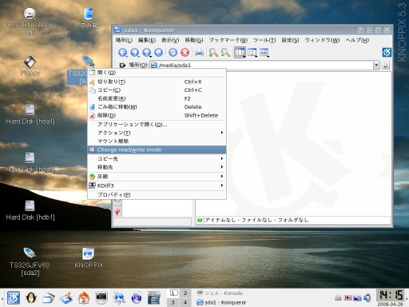The image size is (409, 307).
Task: Select 名前変更(R) entry
Action: tap(157, 98)
